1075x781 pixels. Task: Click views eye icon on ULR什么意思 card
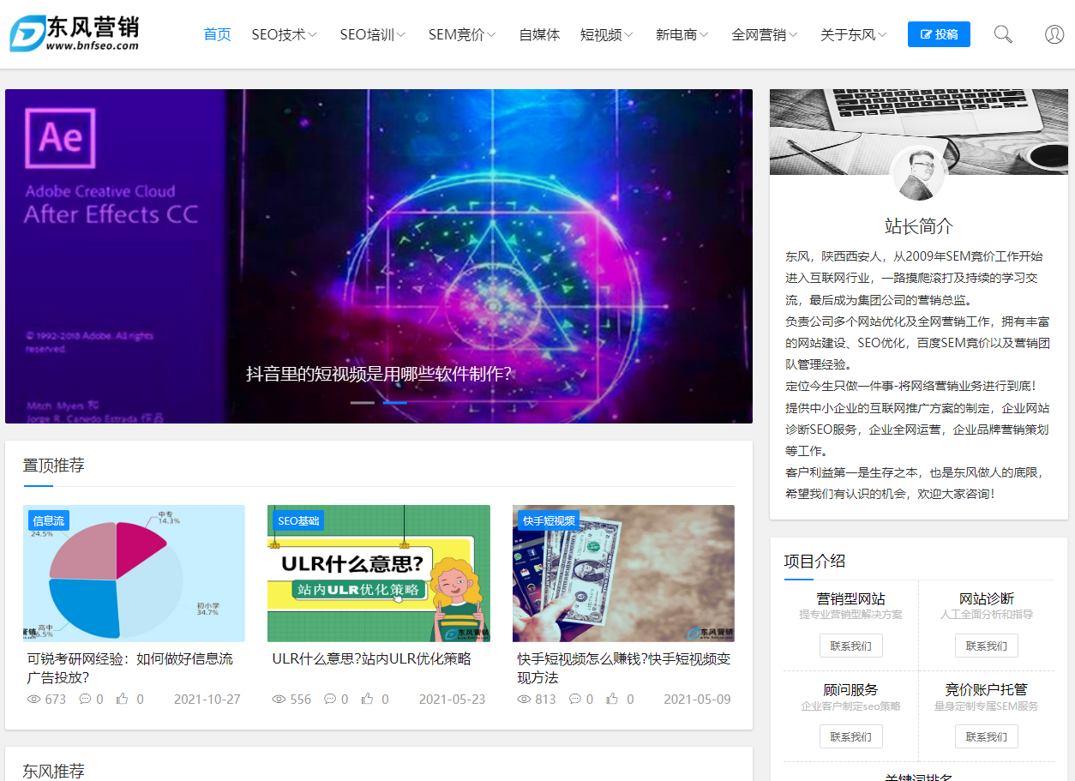click(279, 699)
